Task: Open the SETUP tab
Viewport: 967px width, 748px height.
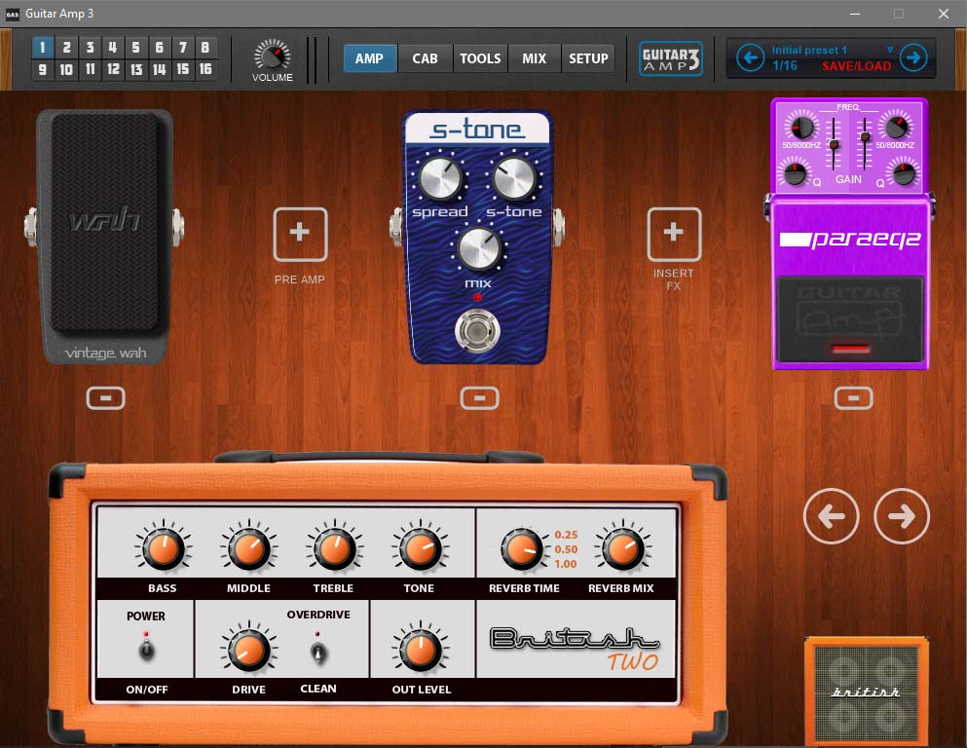Action: [588, 58]
